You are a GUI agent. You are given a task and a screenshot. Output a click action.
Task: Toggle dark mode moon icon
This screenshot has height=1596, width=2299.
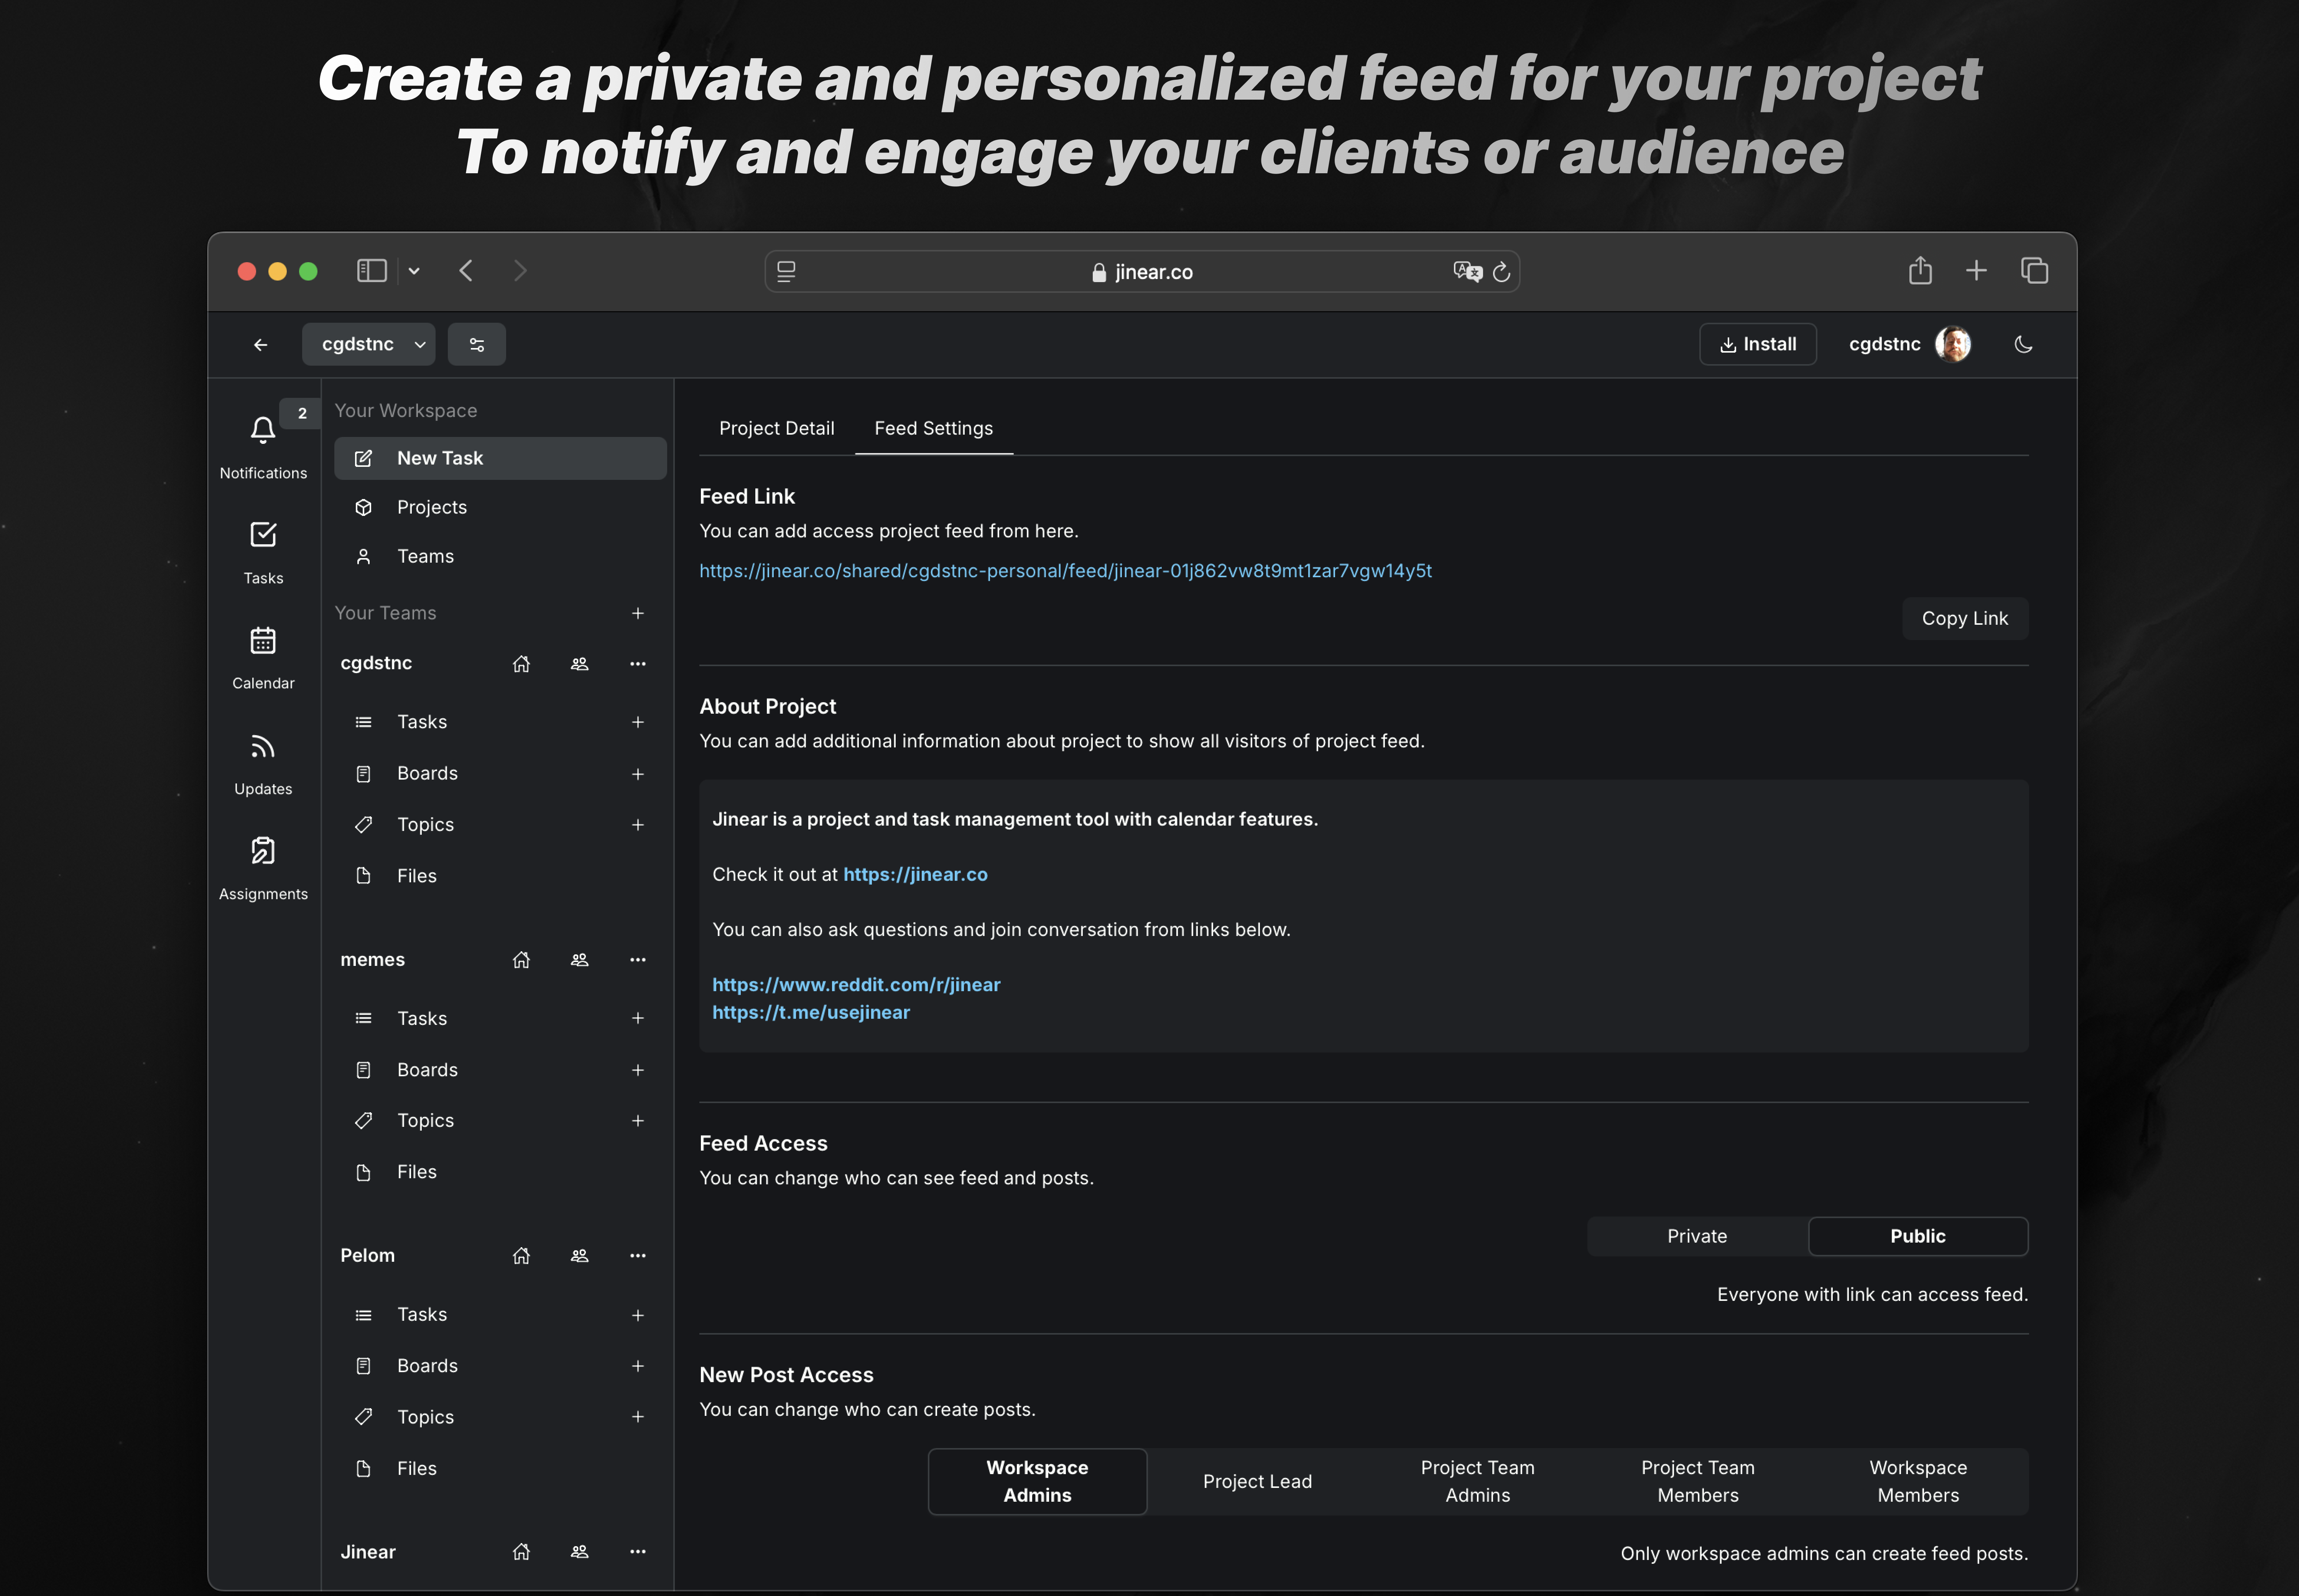pos(2023,345)
